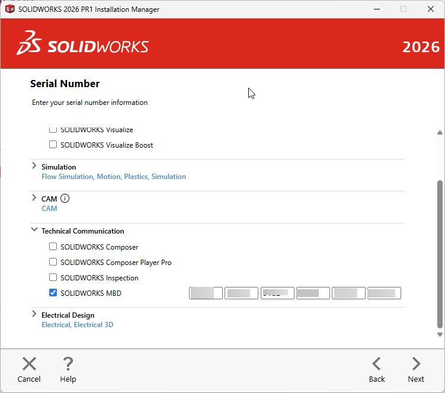The image size is (445, 393).
Task: Click the Cancel X icon
Action: point(29,364)
